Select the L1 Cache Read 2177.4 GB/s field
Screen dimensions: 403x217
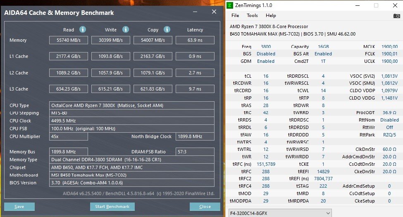(x=69, y=56)
